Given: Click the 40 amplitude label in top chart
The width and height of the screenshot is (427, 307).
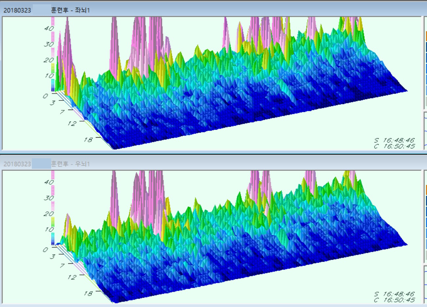Looking at the screenshot, I should coord(49,29).
